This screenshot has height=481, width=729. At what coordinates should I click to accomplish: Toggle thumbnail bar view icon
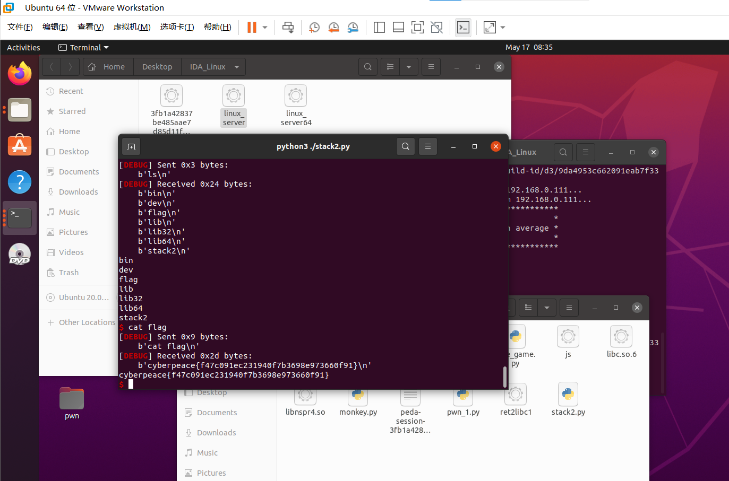tap(398, 27)
